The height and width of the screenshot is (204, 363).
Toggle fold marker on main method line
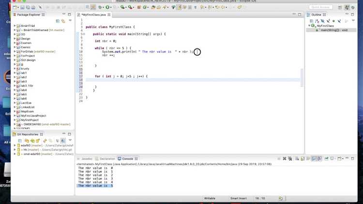tap(84, 34)
